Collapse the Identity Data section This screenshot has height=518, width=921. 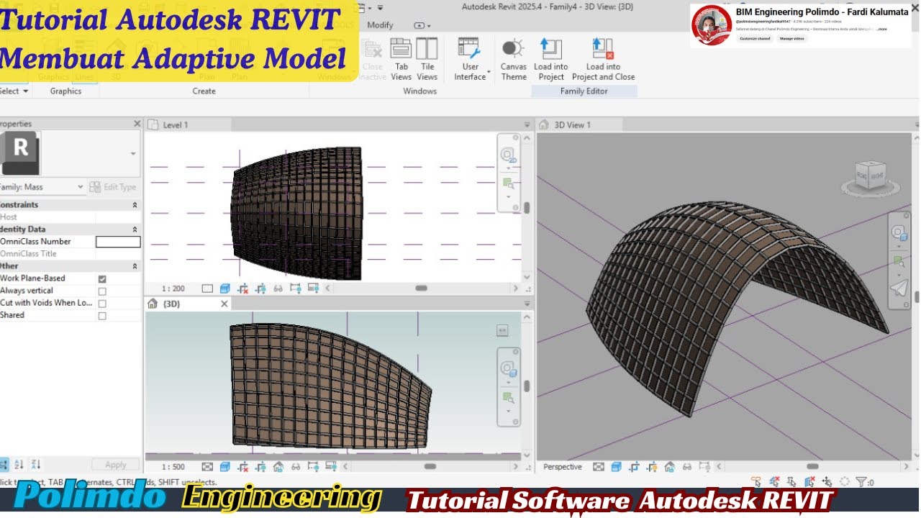(x=135, y=230)
